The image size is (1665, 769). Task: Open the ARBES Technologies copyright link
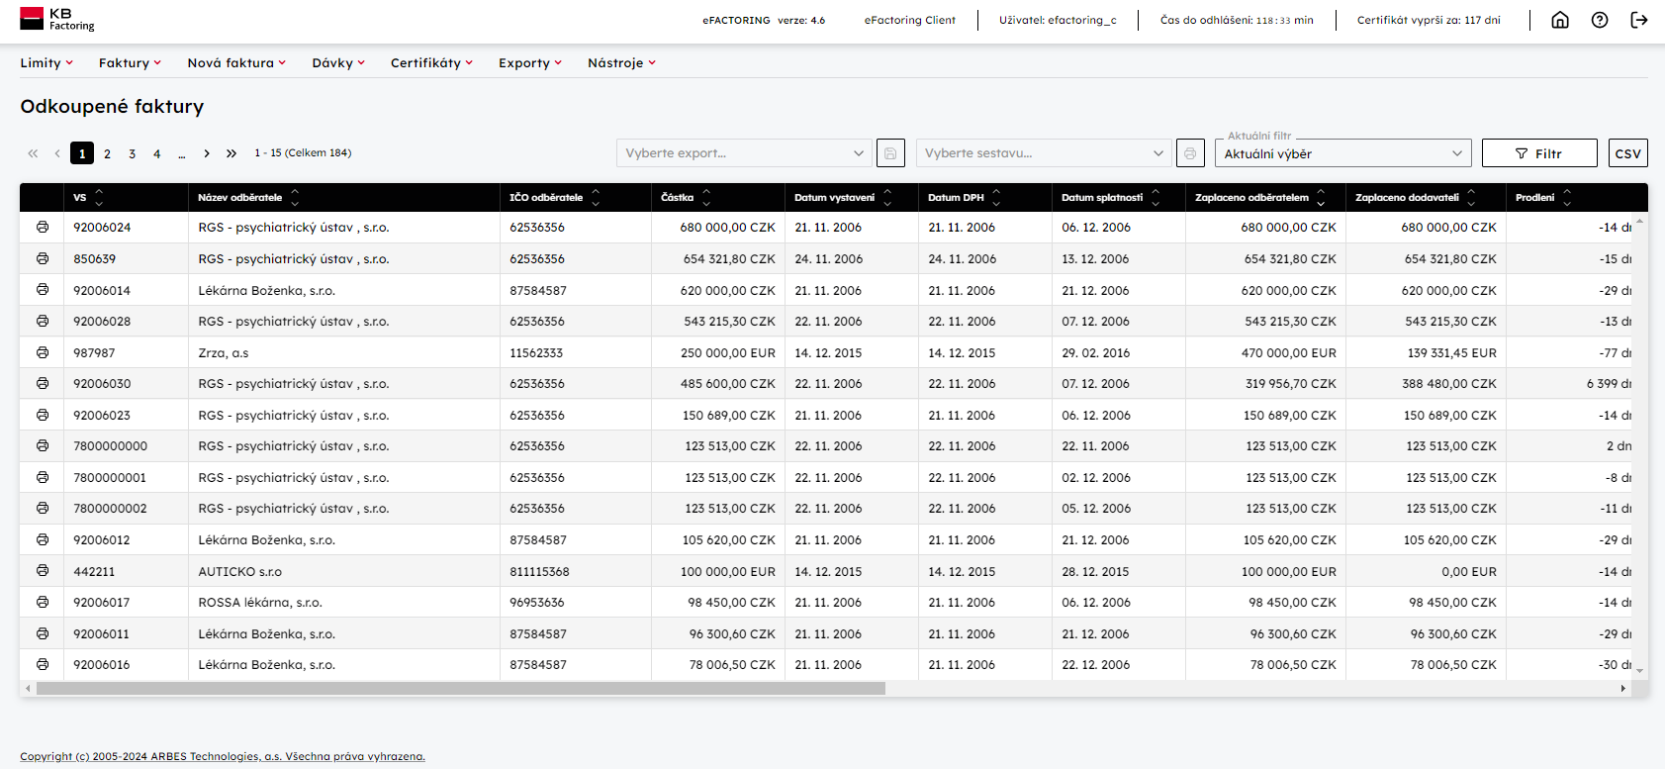pos(223,756)
